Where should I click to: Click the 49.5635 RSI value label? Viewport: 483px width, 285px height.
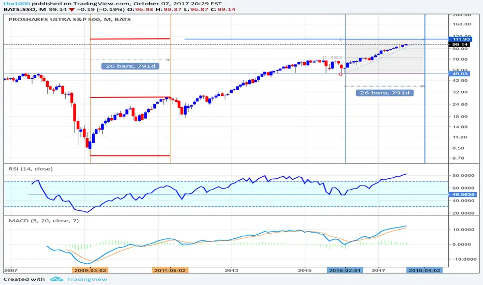(x=463, y=194)
